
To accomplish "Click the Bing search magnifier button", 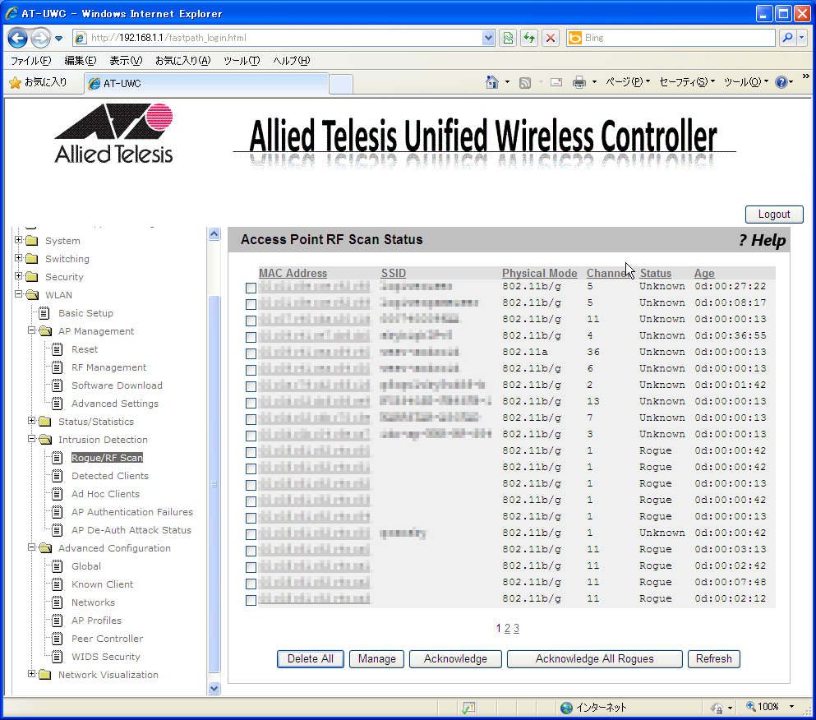I will [787, 38].
